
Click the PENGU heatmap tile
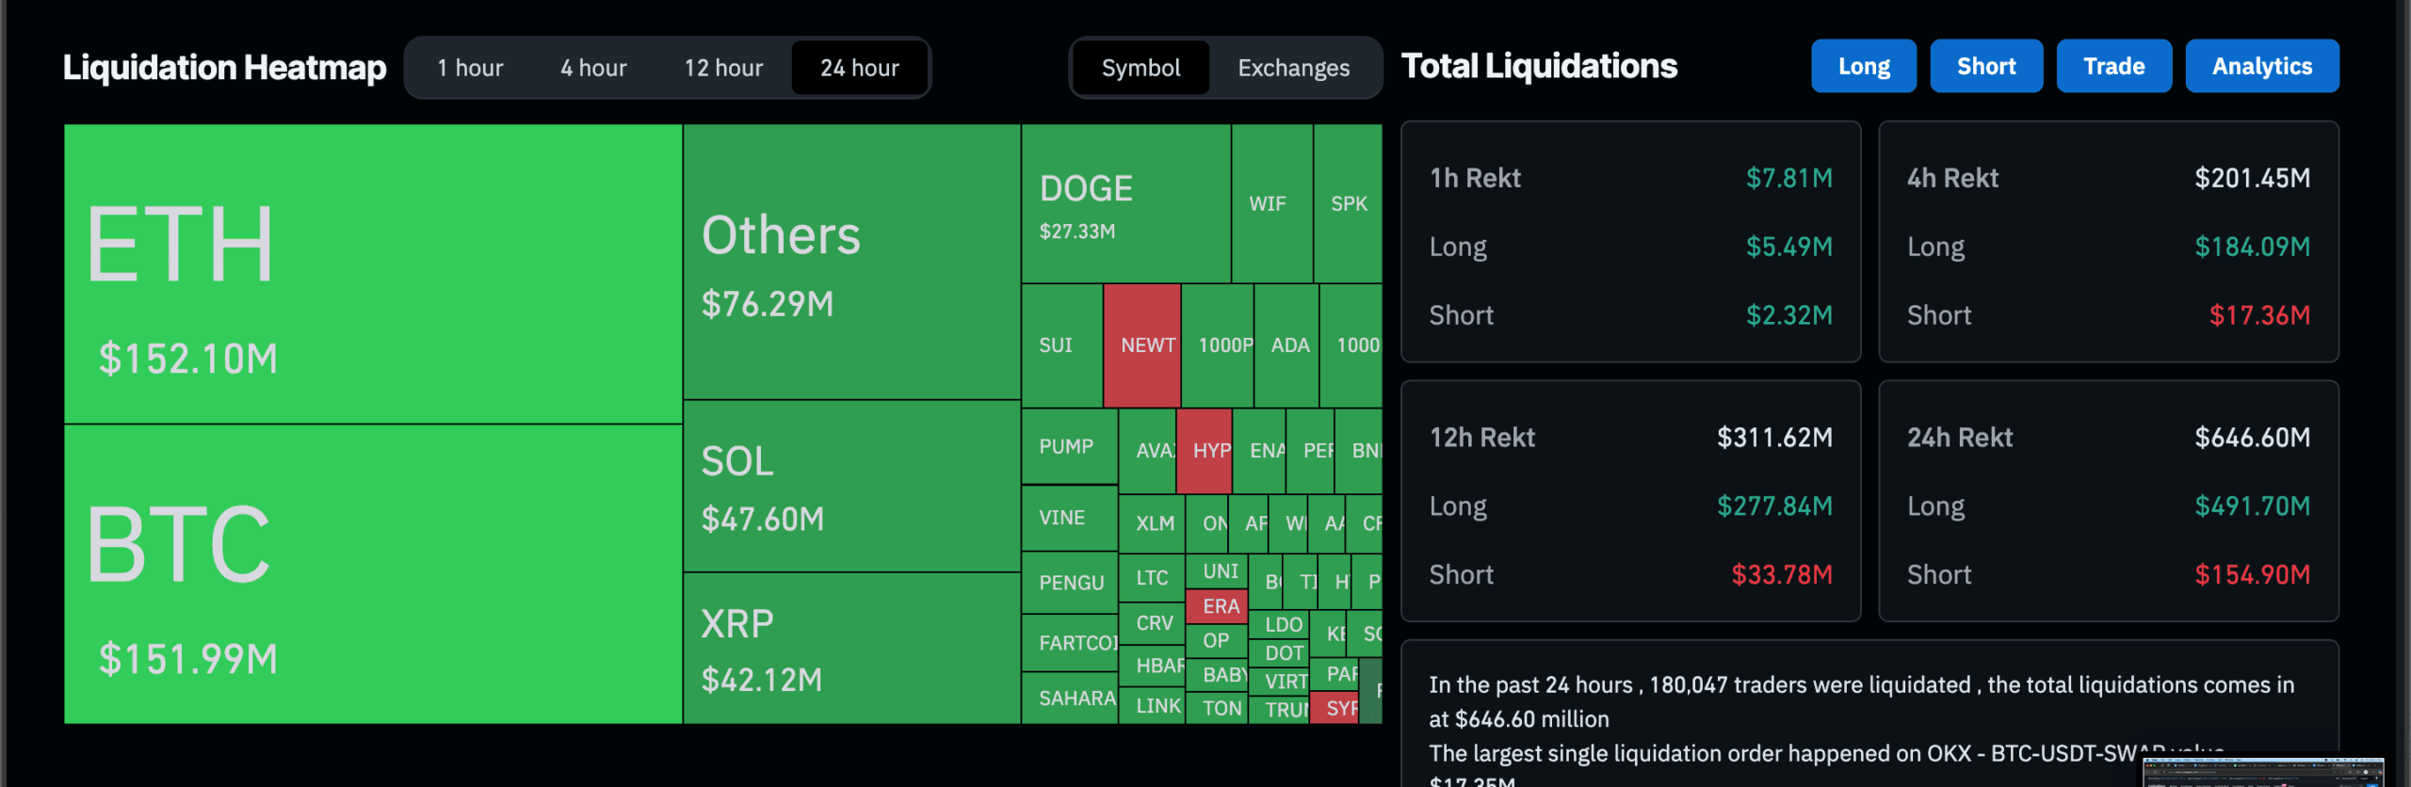(1070, 583)
